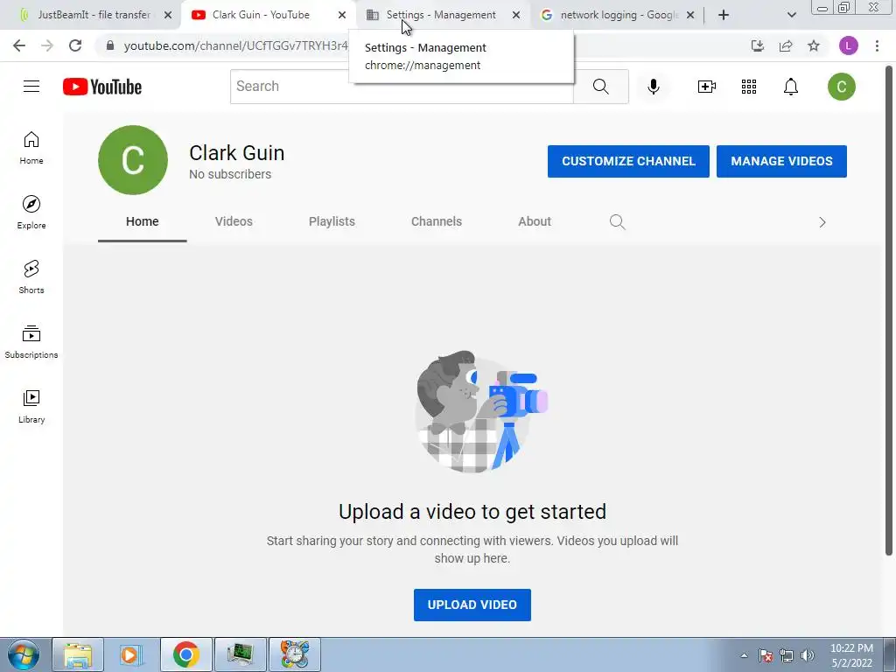This screenshot has width=896, height=672.
Task: Share this page icon
Action: (786, 45)
